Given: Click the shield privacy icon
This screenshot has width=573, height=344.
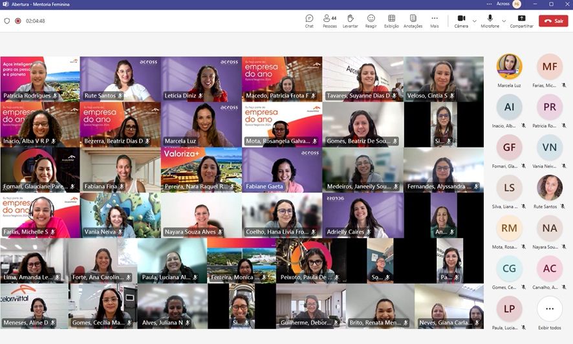Looking at the screenshot, I should click(x=7, y=21).
